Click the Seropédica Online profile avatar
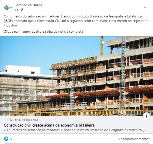This screenshot has height=144, width=153. pos(8,8)
